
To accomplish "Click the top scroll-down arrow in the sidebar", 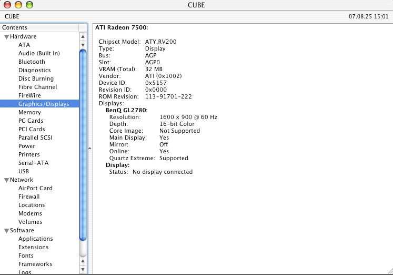I will tap(83, 45).
